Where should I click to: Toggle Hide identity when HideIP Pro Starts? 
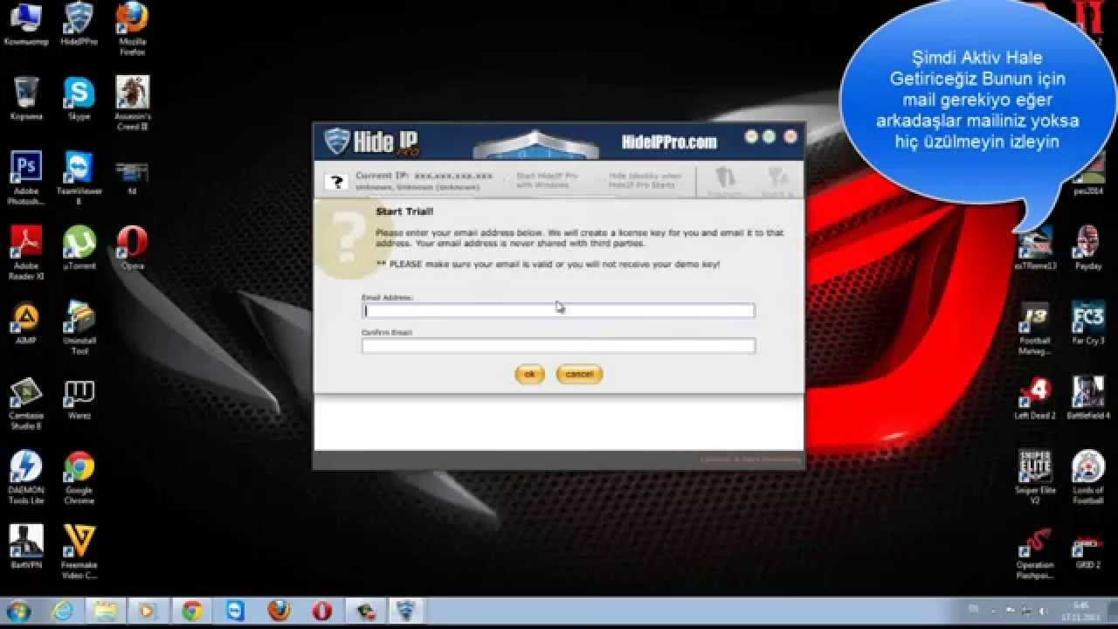click(645, 180)
